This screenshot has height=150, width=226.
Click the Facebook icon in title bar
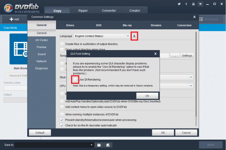pos(186,4)
